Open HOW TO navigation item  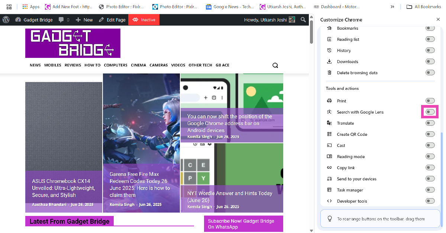click(x=93, y=65)
